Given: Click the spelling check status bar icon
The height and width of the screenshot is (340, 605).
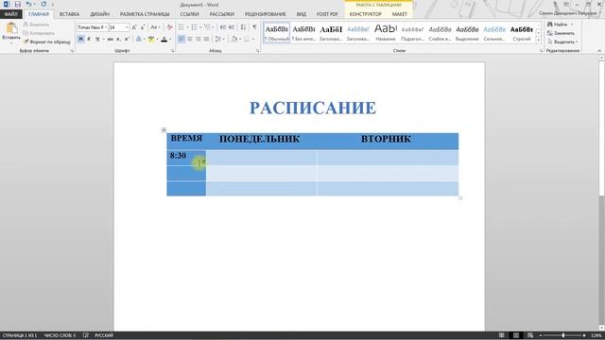Looking at the screenshot, I should [86, 335].
